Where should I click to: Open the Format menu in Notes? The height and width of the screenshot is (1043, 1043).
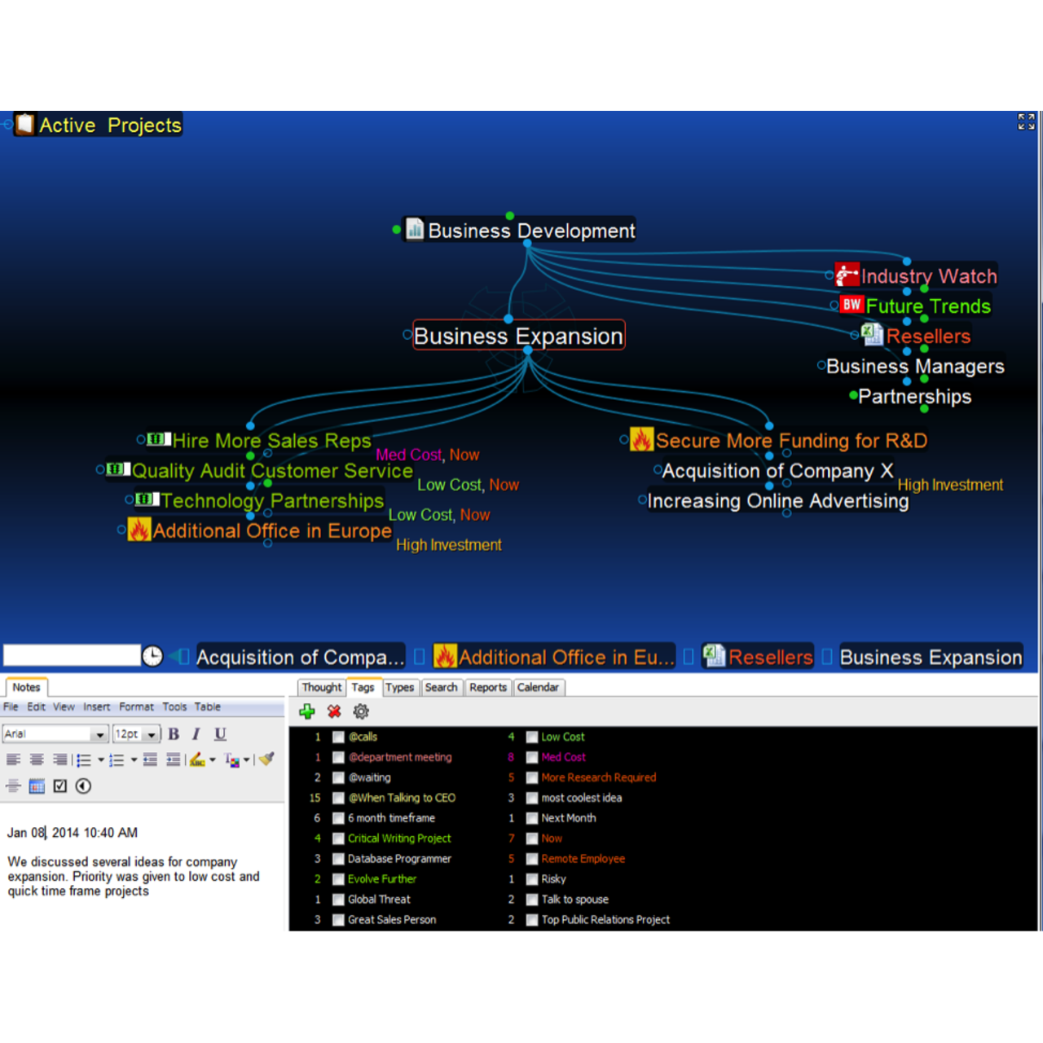(136, 706)
